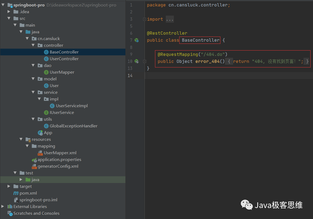Click the User model class icon
313x219 pixels.
coord(46,86)
